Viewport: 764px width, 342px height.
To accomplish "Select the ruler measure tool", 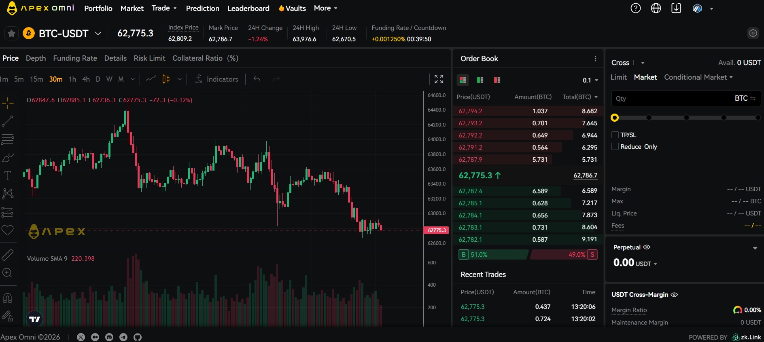I will pos(7,255).
